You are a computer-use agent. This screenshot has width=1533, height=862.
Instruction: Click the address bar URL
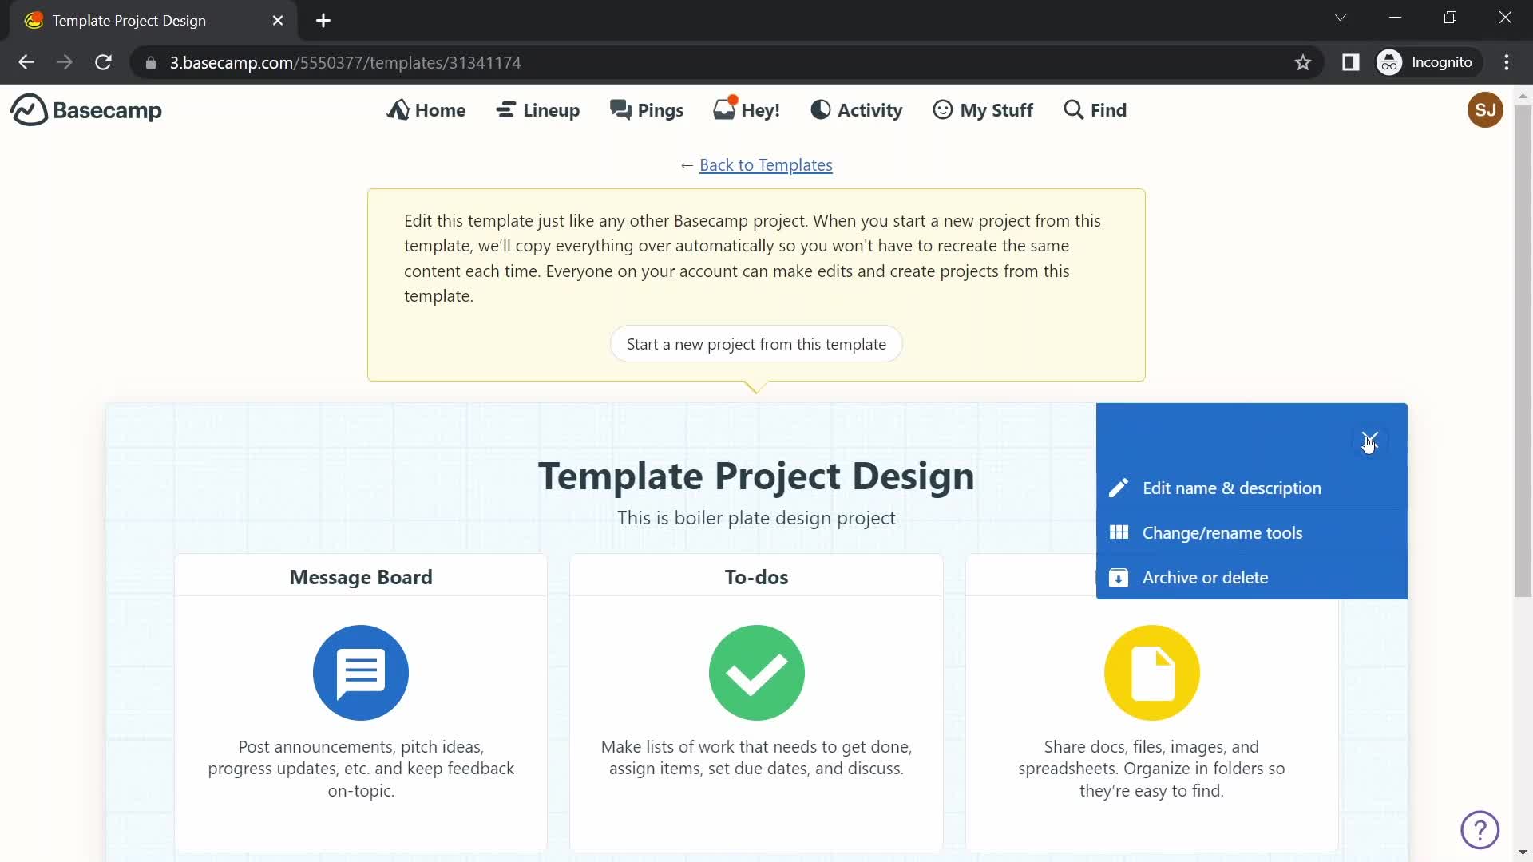[345, 62]
